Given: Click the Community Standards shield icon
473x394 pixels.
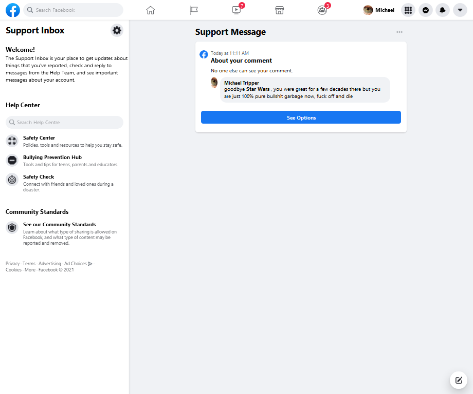Looking at the screenshot, I should pos(12,228).
